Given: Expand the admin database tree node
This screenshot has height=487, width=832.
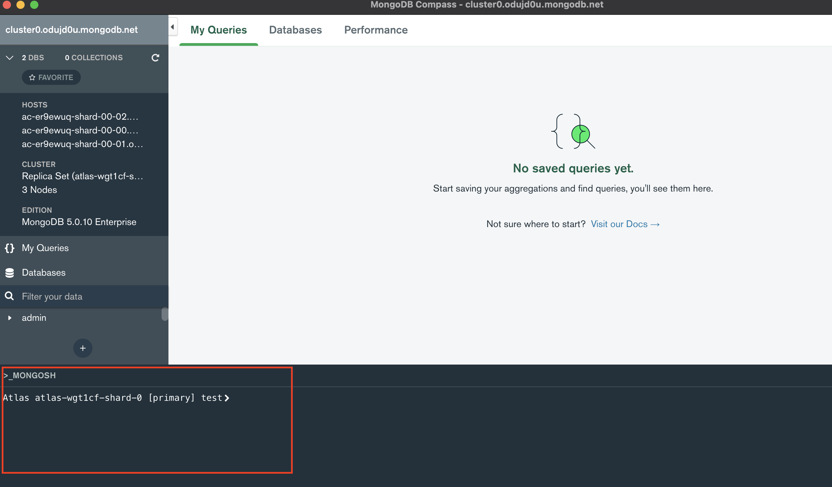Looking at the screenshot, I should click(x=10, y=318).
